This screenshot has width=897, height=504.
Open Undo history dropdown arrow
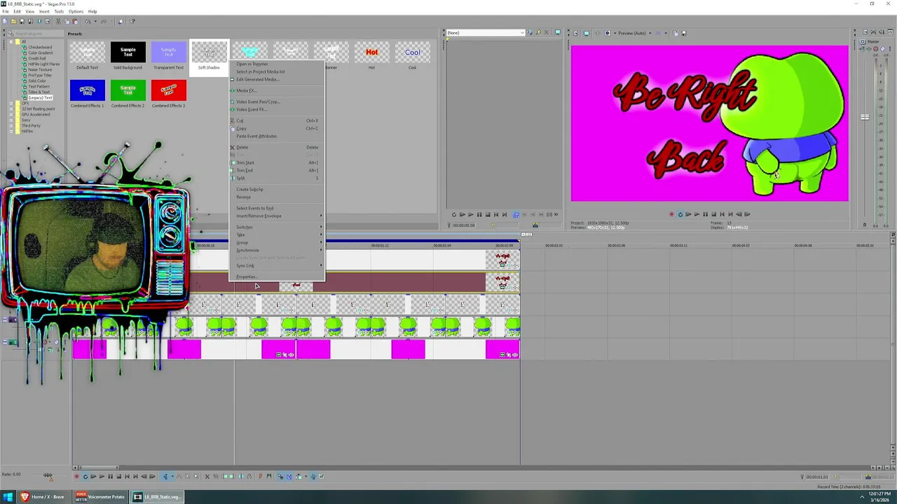click(x=95, y=21)
